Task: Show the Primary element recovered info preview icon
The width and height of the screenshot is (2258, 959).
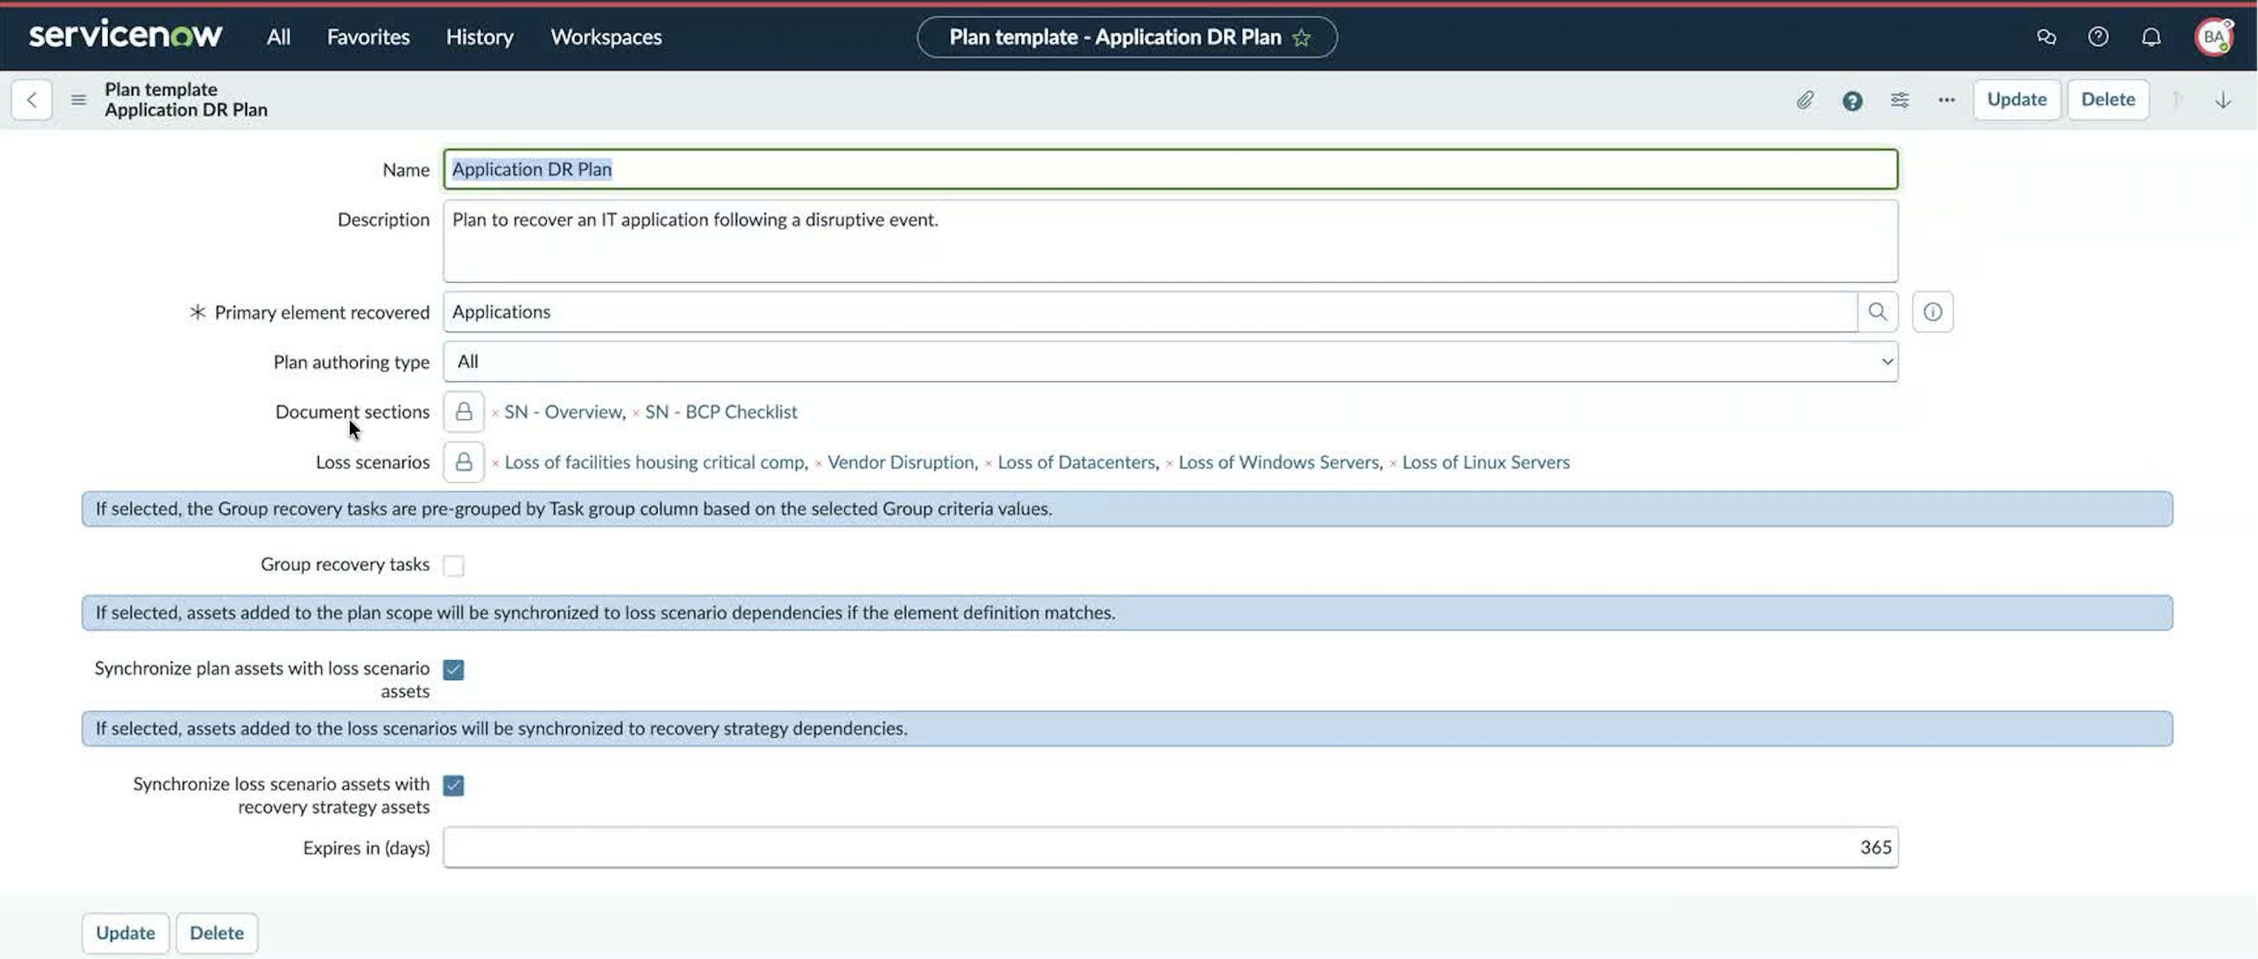Action: (x=1932, y=312)
